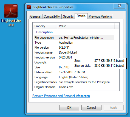Click Remove Properties and Personal Information link

61,96
